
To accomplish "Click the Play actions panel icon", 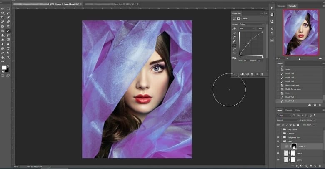I will point(272,8).
